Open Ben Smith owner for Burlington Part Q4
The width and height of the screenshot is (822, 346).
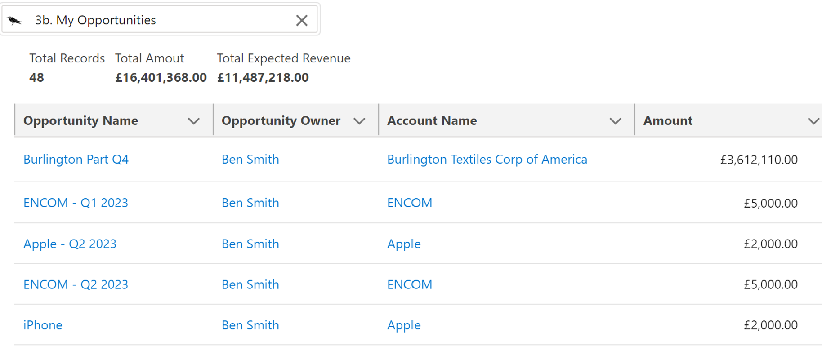[x=250, y=159]
